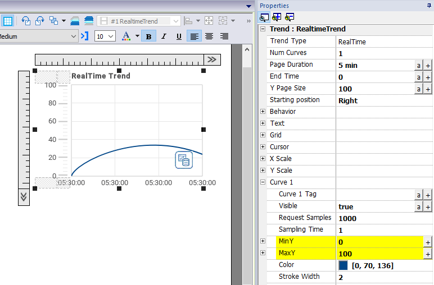Click the rotate right icon
The image size is (434, 285).
[39, 21]
